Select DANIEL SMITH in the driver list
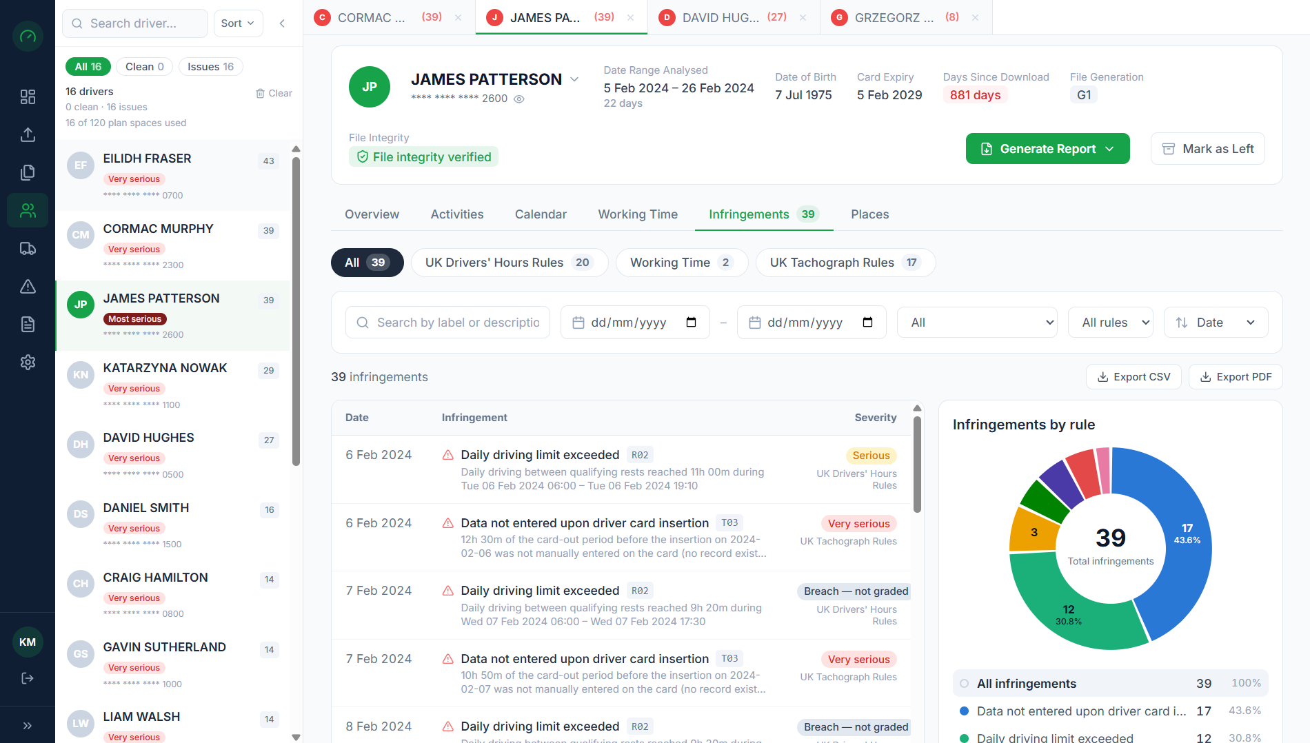This screenshot has height=743, width=1310. pyautogui.click(x=172, y=525)
